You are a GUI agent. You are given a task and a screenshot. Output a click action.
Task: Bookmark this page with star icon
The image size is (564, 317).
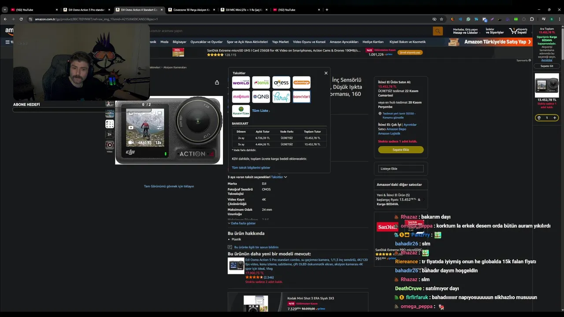coord(442,19)
